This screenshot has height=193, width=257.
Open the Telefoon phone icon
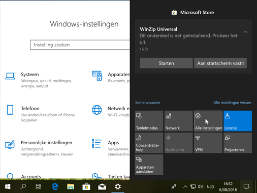click(x=10, y=110)
